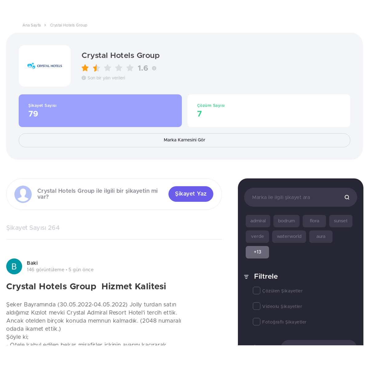369x369 pixels.
Task: Enable the Çözülen Şikayetler checkbox
Action: point(256,291)
